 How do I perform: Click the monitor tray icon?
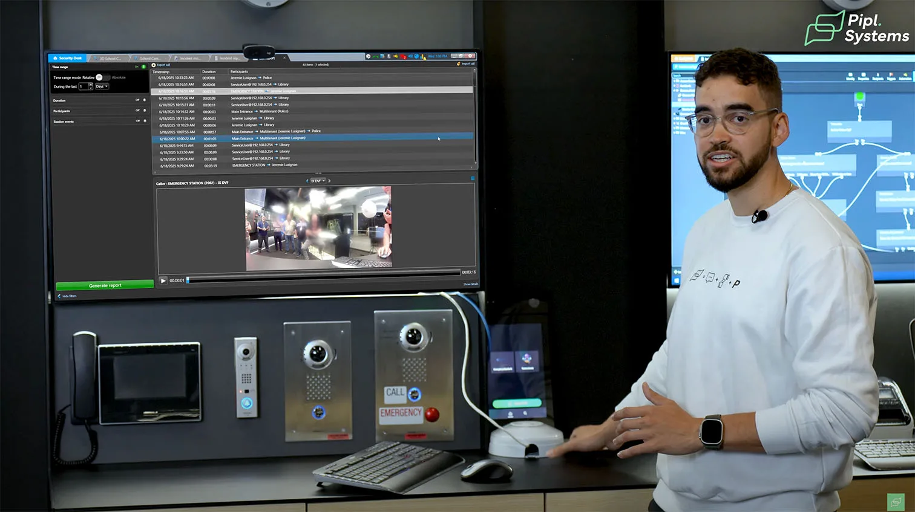382,56
